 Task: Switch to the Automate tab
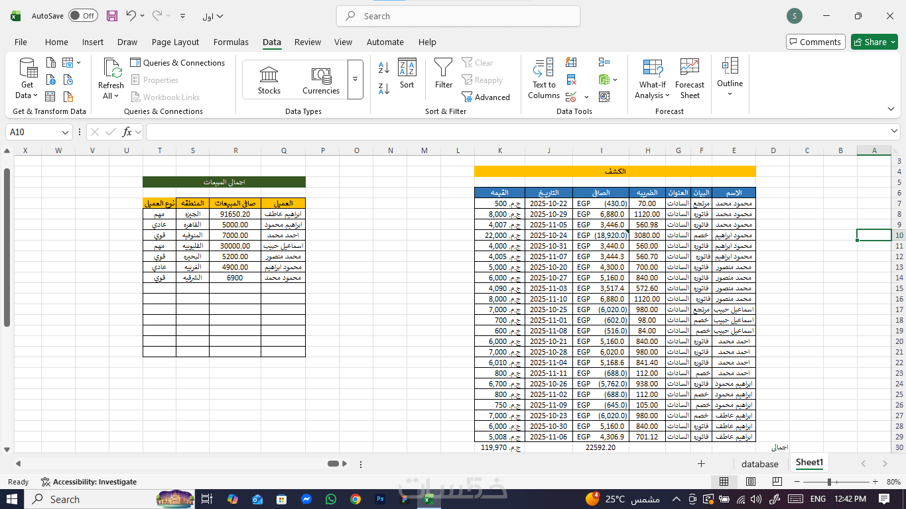pos(385,42)
